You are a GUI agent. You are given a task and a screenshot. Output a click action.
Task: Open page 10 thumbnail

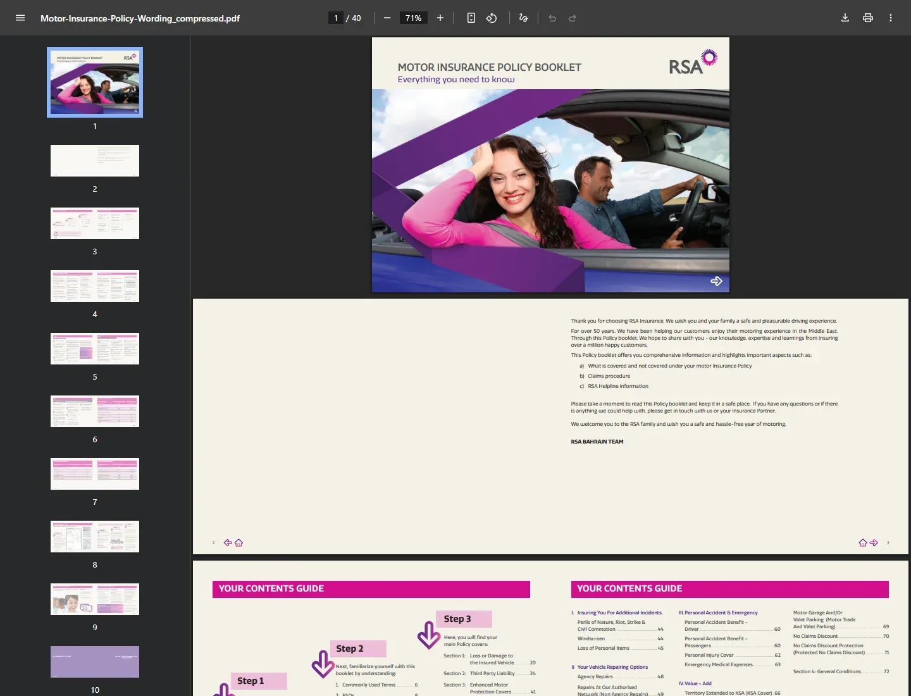[x=95, y=662]
